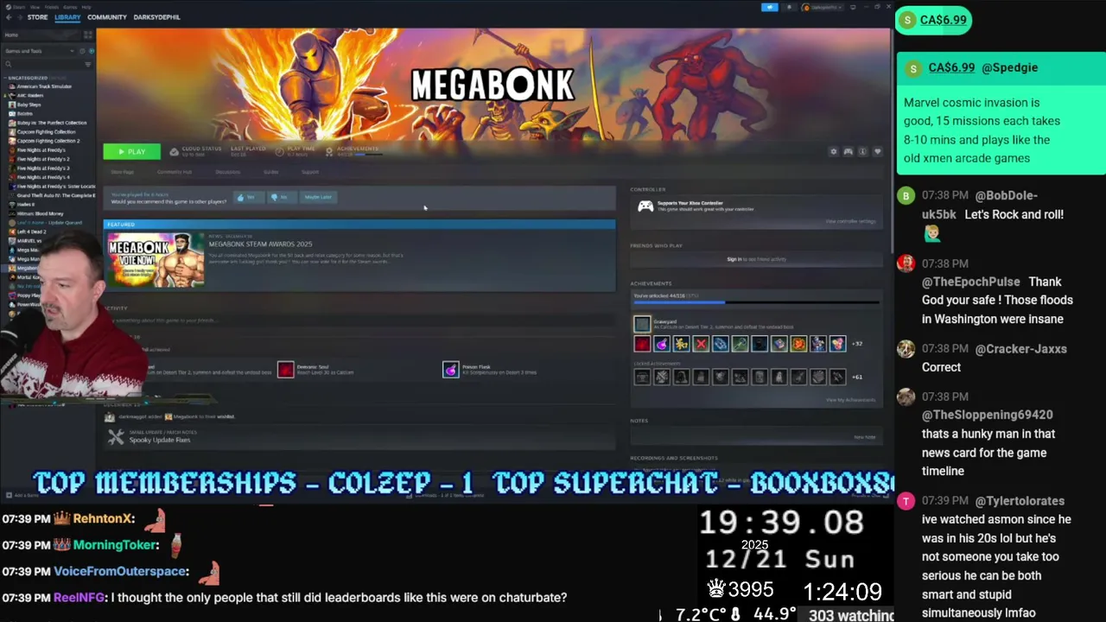The height and width of the screenshot is (622, 1106).
Task: Open View My Achievements link
Action: point(851,400)
